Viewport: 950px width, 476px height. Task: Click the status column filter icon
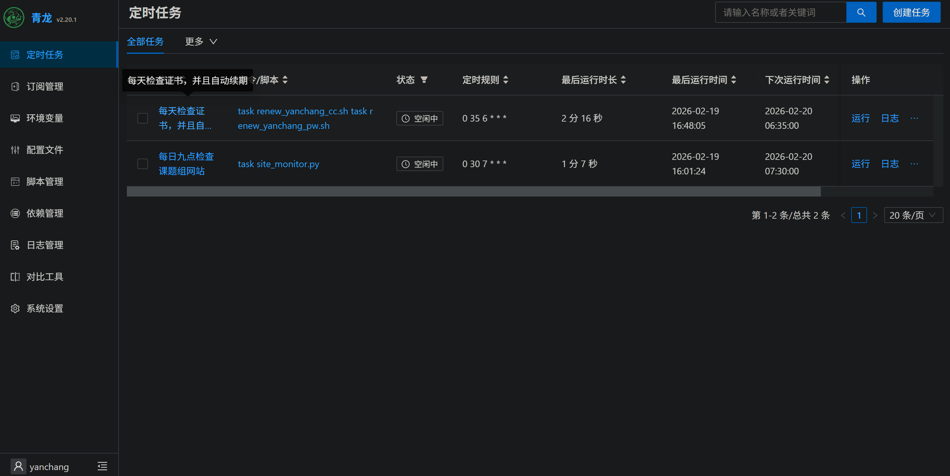coord(424,80)
